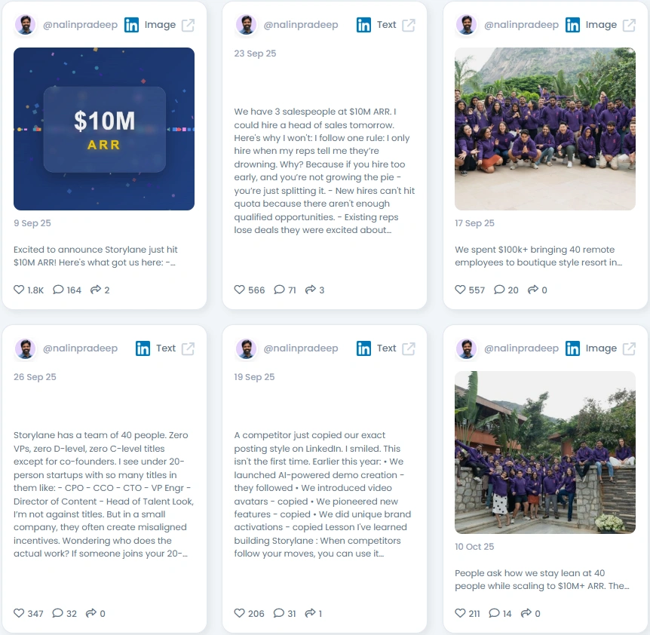Open external link on $10M ARR post
Image resolution: width=650 pixels, height=635 pixels.
click(188, 26)
